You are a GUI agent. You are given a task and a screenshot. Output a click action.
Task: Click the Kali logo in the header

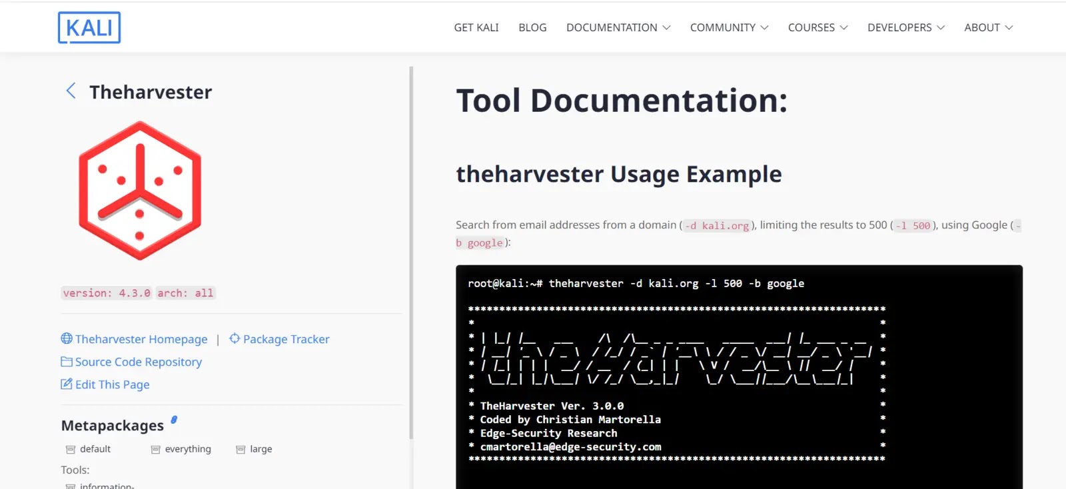[89, 27]
